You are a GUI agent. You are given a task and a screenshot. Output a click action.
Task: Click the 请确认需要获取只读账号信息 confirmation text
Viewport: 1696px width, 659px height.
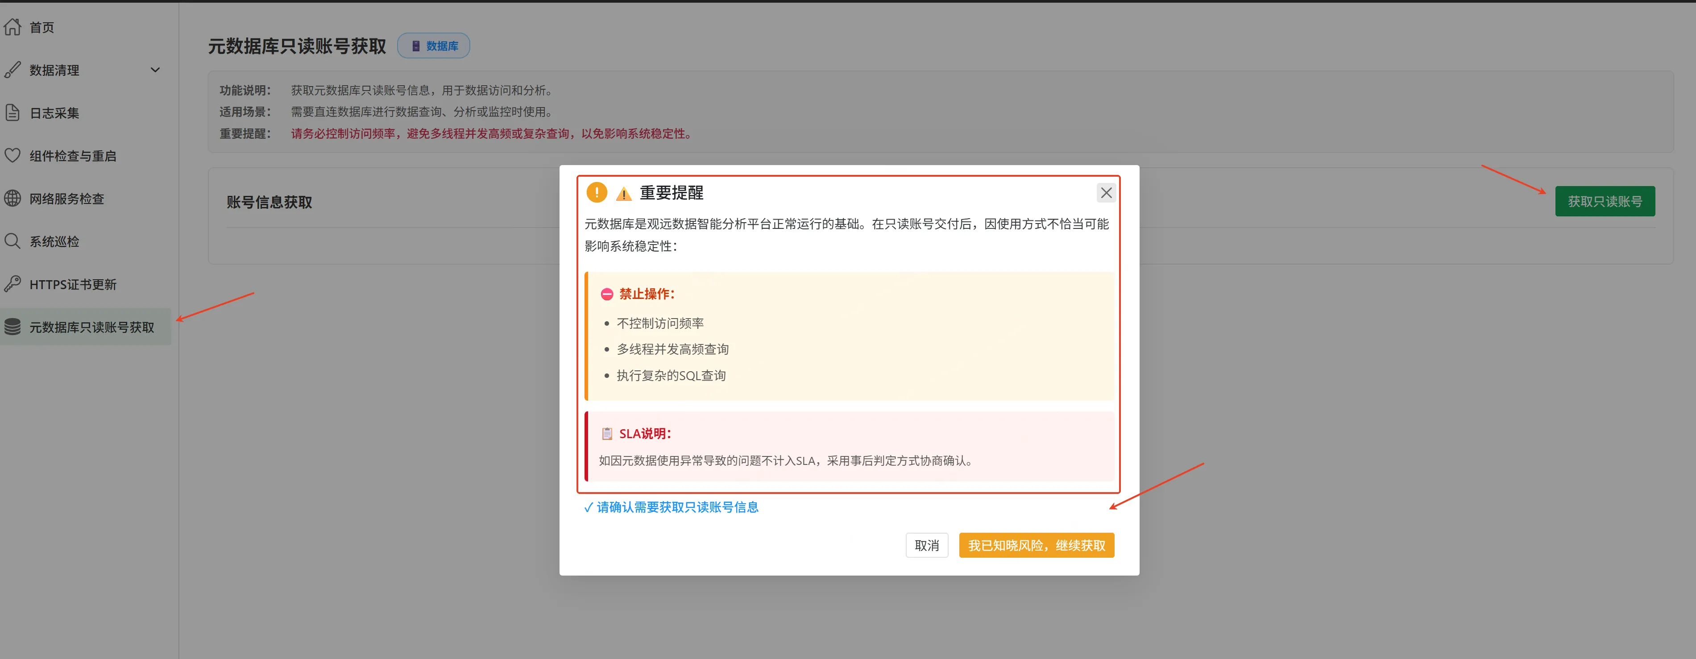coord(672,507)
